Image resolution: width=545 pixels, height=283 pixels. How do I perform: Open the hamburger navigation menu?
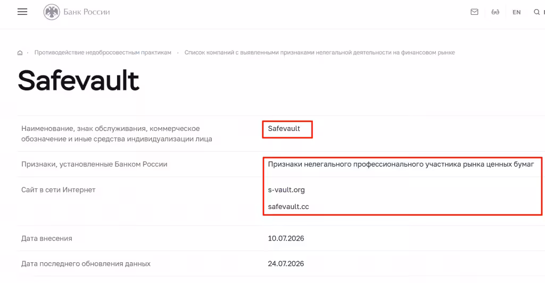(22, 12)
